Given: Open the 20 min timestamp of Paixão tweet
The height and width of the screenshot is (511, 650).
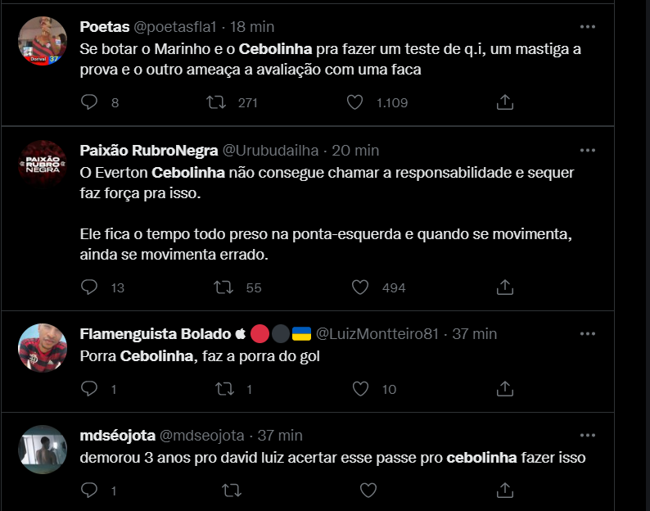Looking at the screenshot, I should pos(355,150).
